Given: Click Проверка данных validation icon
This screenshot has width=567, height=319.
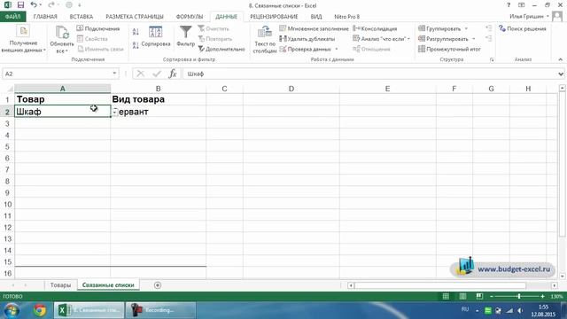Looking at the screenshot, I should point(283,49).
